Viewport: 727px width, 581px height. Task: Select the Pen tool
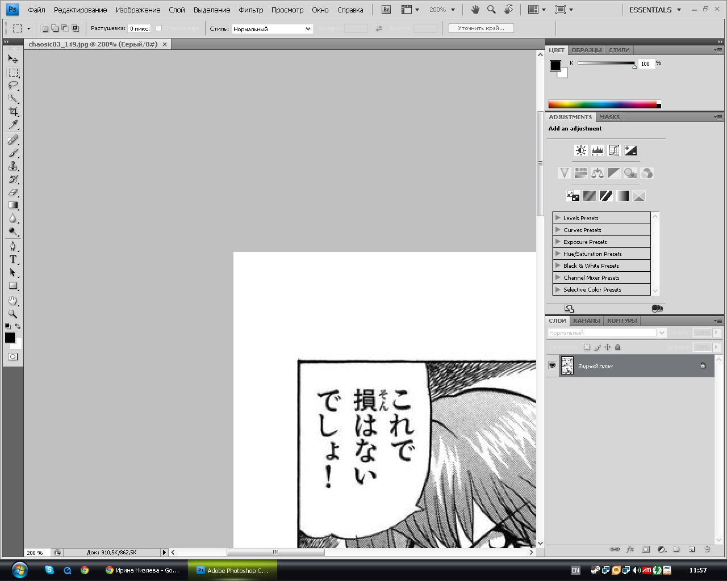pos(13,247)
